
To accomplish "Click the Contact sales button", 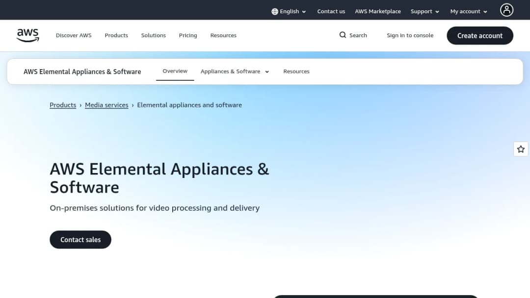I will 80,240.
